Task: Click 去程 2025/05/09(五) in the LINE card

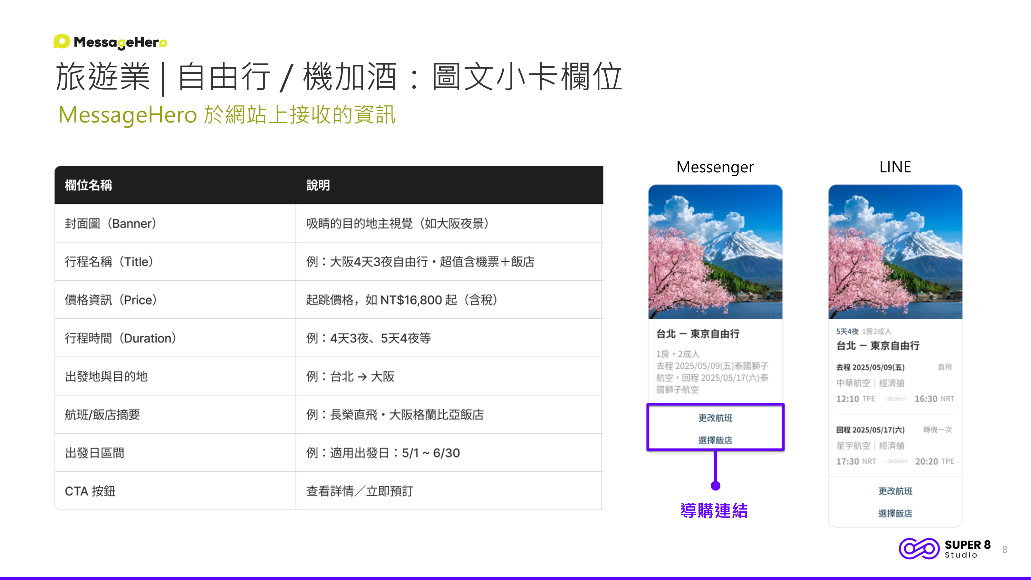Action: (x=871, y=367)
